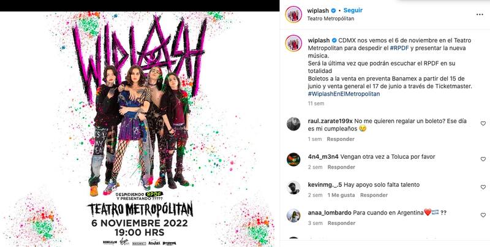Open the #RPDF hashtag link

pyautogui.click(x=399, y=48)
